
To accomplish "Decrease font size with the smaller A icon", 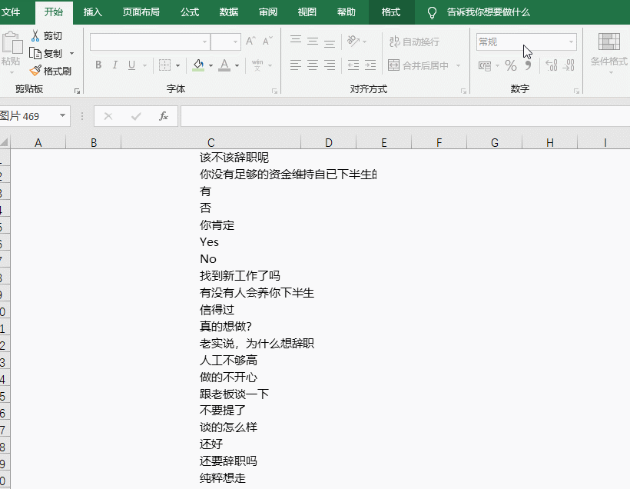I will [x=267, y=41].
